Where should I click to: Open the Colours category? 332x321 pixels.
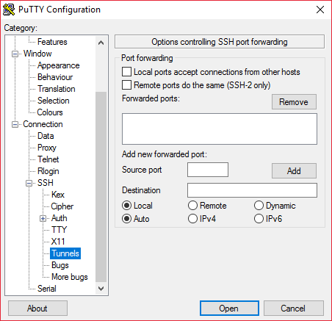pyautogui.click(x=50, y=112)
